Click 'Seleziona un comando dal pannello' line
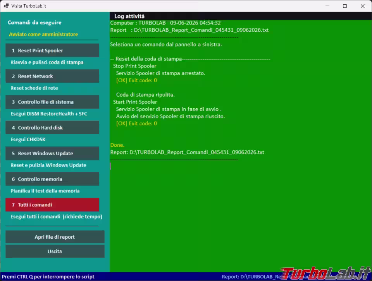 [166, 44]
